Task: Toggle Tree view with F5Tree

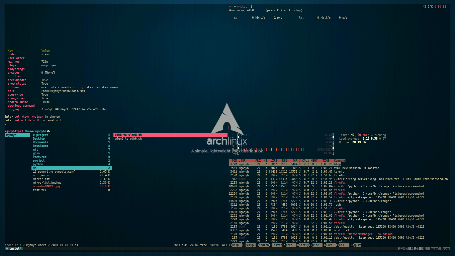Action: click(288, 245)
